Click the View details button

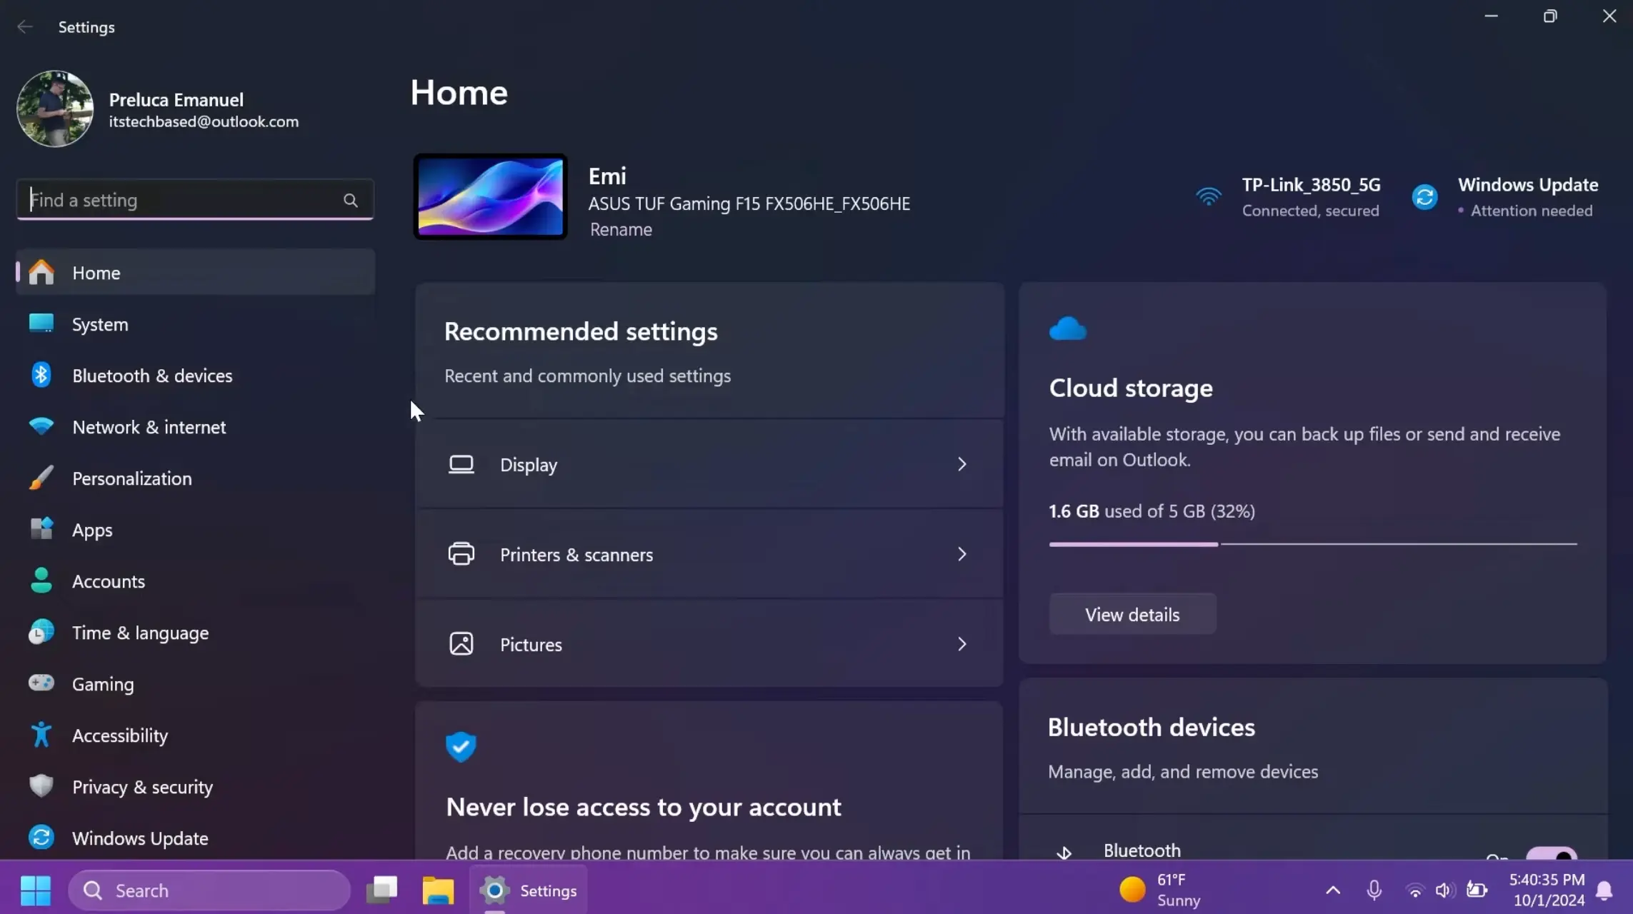[x=1132, y=614]
